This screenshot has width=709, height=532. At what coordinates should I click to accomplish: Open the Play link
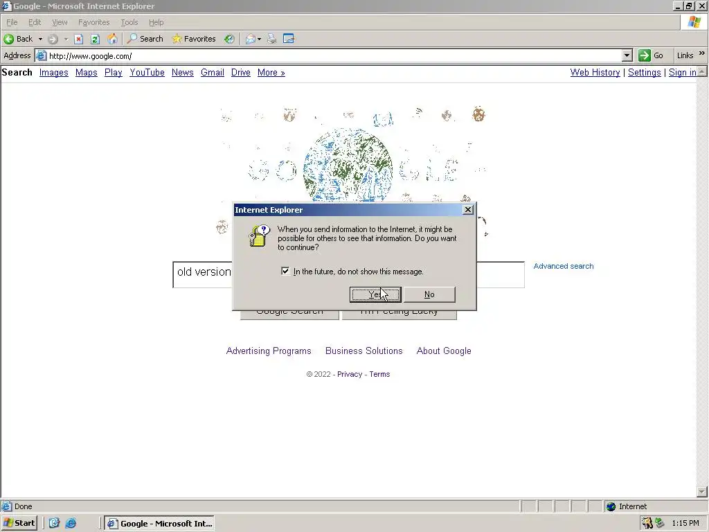tap(114, 72)
